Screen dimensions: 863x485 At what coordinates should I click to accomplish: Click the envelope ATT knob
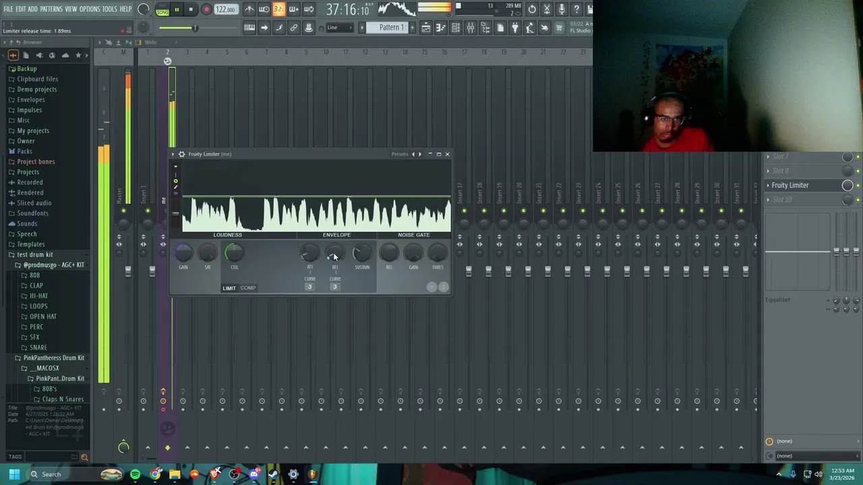(x=309, y=253)
